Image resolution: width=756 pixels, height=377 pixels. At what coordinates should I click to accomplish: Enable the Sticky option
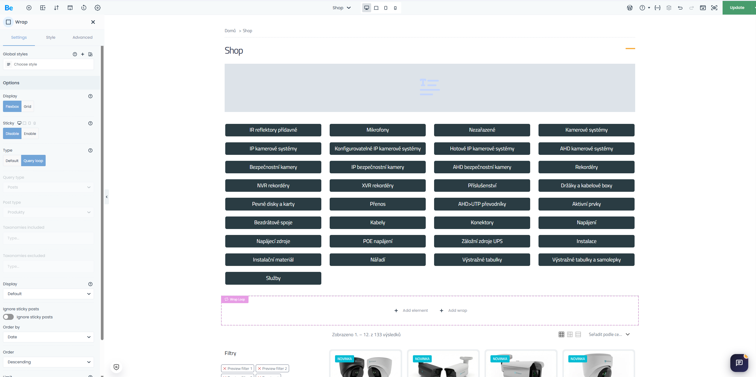[x=30, y=133]
